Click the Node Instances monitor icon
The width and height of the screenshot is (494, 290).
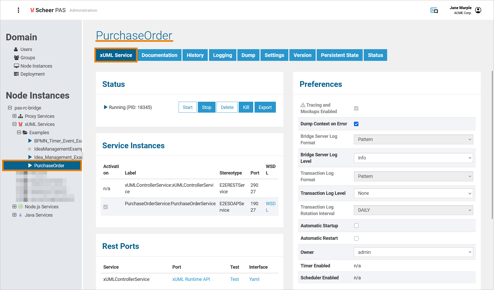(16, 66)
